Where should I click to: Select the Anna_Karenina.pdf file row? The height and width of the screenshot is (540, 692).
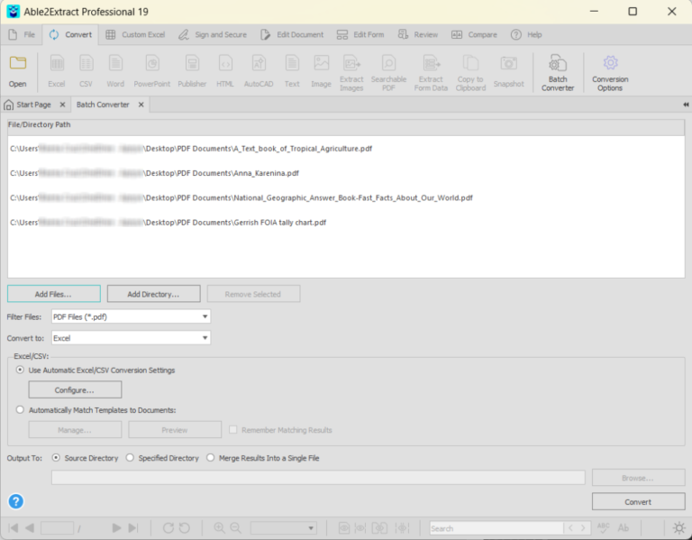click(x=346, y=173)
